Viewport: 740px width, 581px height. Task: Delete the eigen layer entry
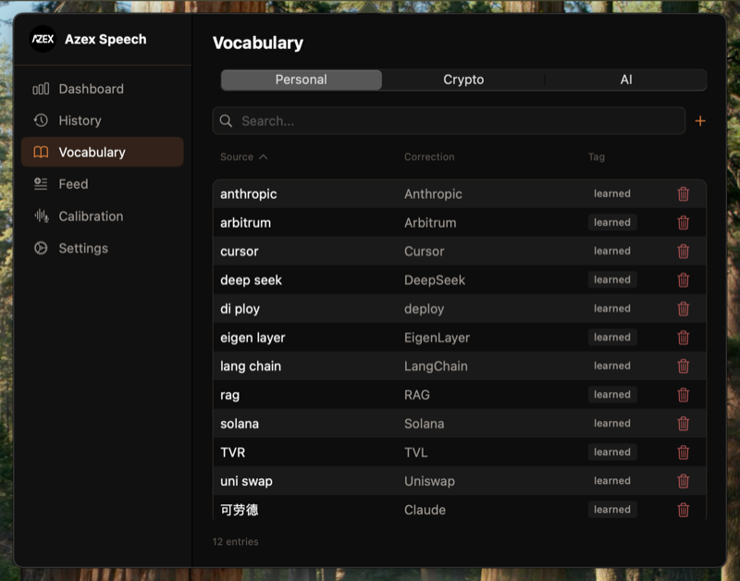pyautogui.click(x=683, y=338)
